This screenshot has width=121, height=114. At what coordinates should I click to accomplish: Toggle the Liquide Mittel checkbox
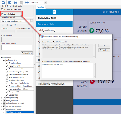coord(7,95)
